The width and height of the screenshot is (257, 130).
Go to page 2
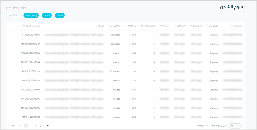(x=31, y=126)
